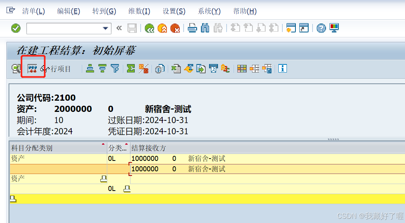Open the 维数(I) menu
This screenshot has width=405, height=223.
[139, 11]
